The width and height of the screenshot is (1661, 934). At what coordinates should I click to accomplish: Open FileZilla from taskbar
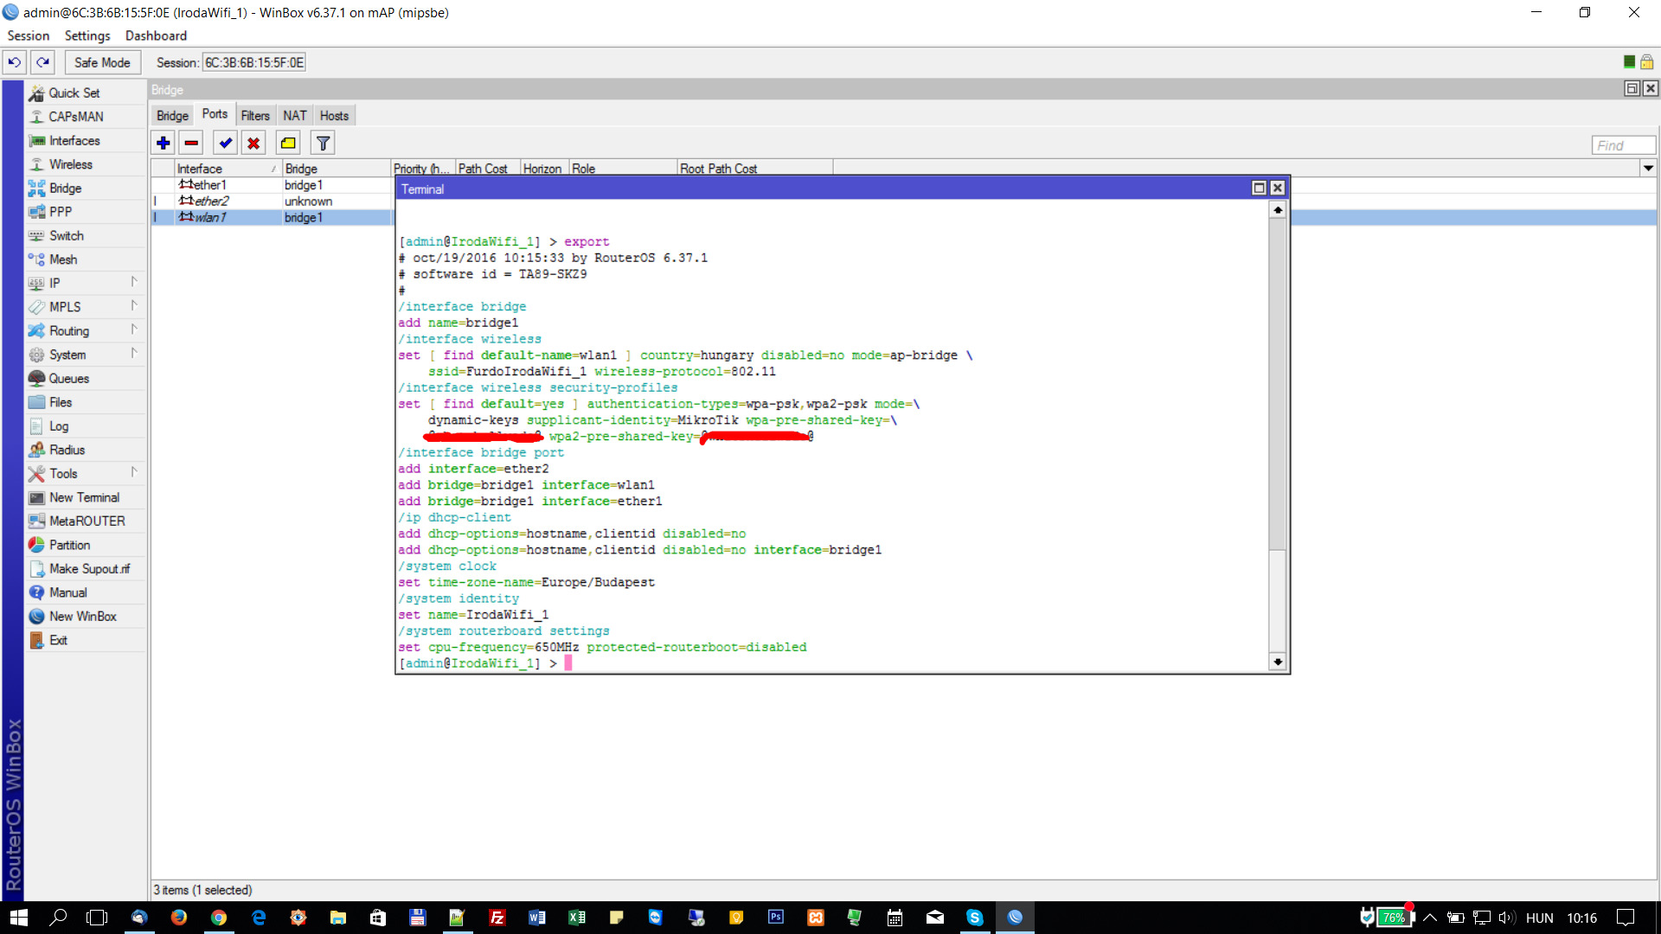click(x=497, y=918)
